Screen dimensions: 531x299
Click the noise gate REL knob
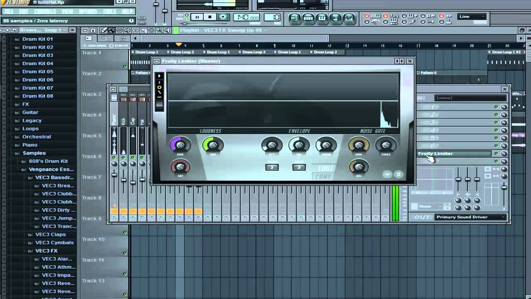(359, 167)
